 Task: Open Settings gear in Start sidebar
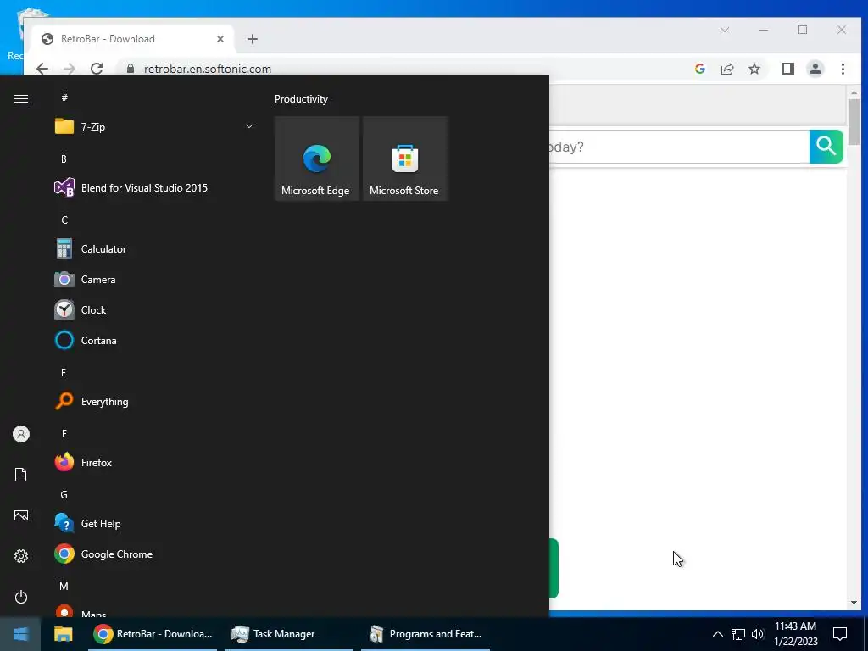pyautogui.click(x=21, y=556)
